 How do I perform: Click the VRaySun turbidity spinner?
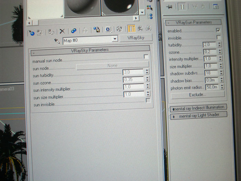point(219,44)
